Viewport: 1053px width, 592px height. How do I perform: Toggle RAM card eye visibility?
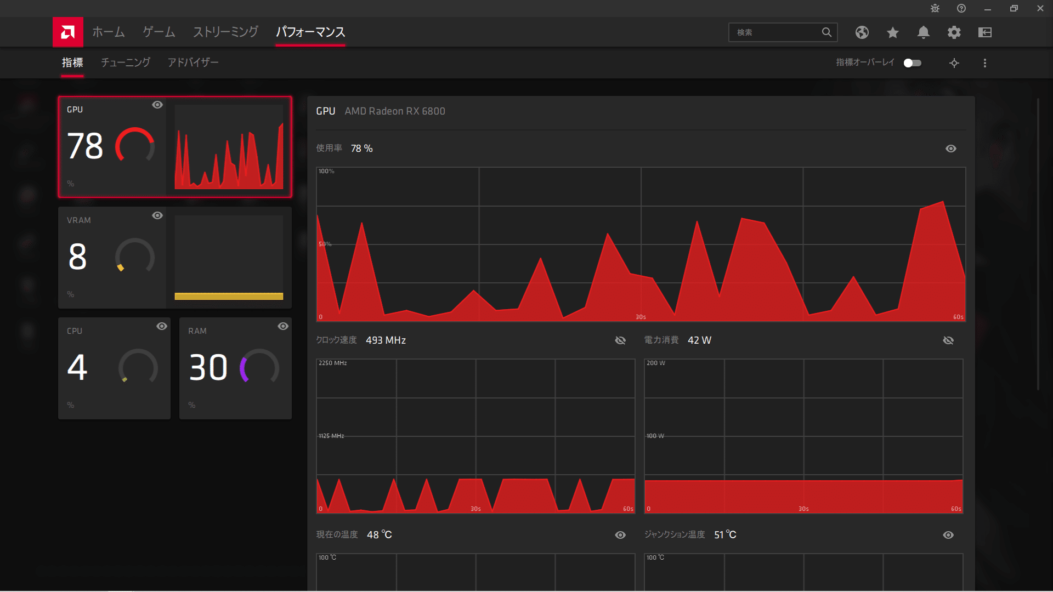[x=283, y=326]
